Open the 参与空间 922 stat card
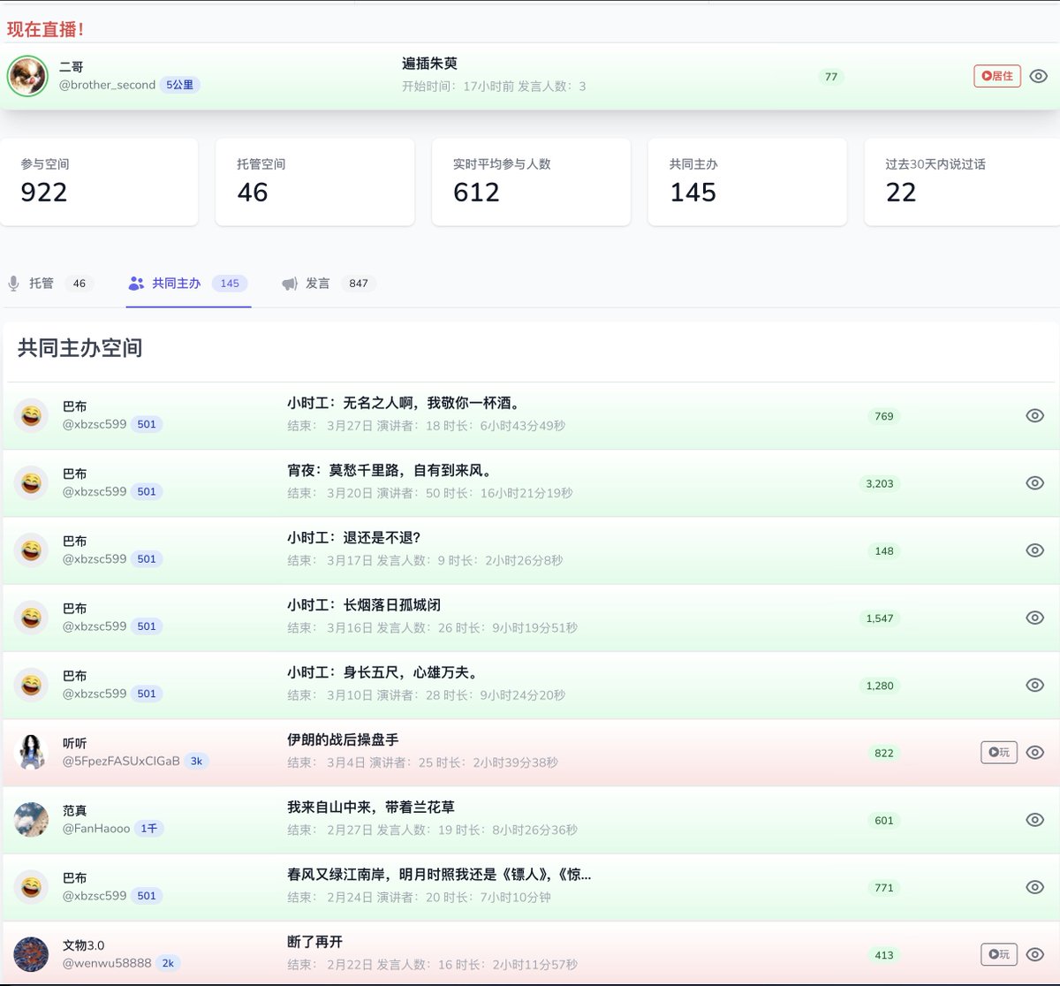 99,181
